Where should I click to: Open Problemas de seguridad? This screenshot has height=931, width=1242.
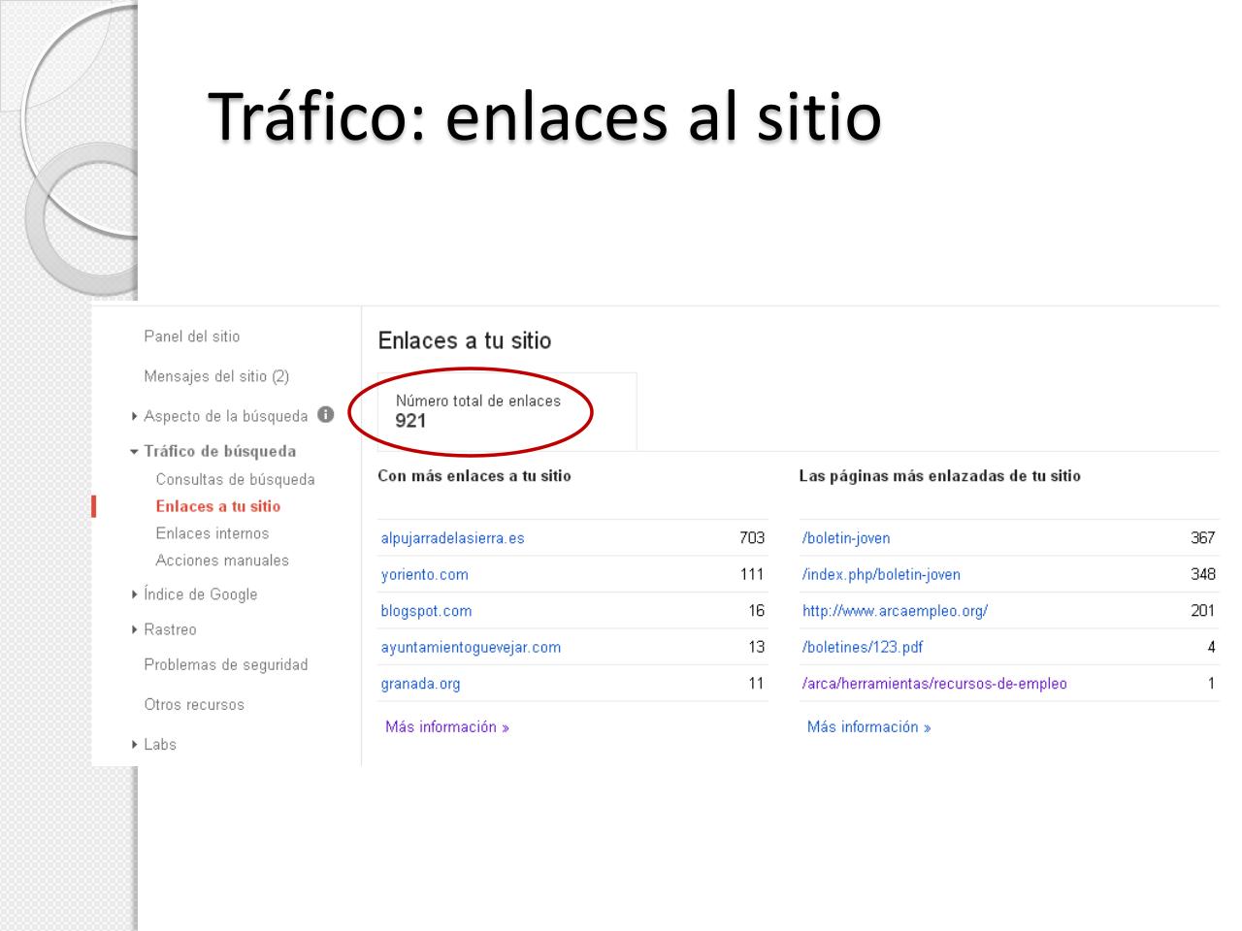225,665
